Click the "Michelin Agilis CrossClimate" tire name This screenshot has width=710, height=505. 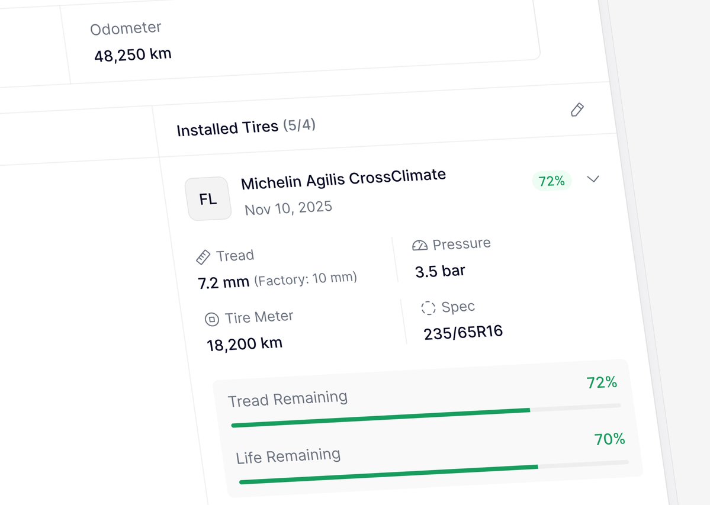(343, 179)
